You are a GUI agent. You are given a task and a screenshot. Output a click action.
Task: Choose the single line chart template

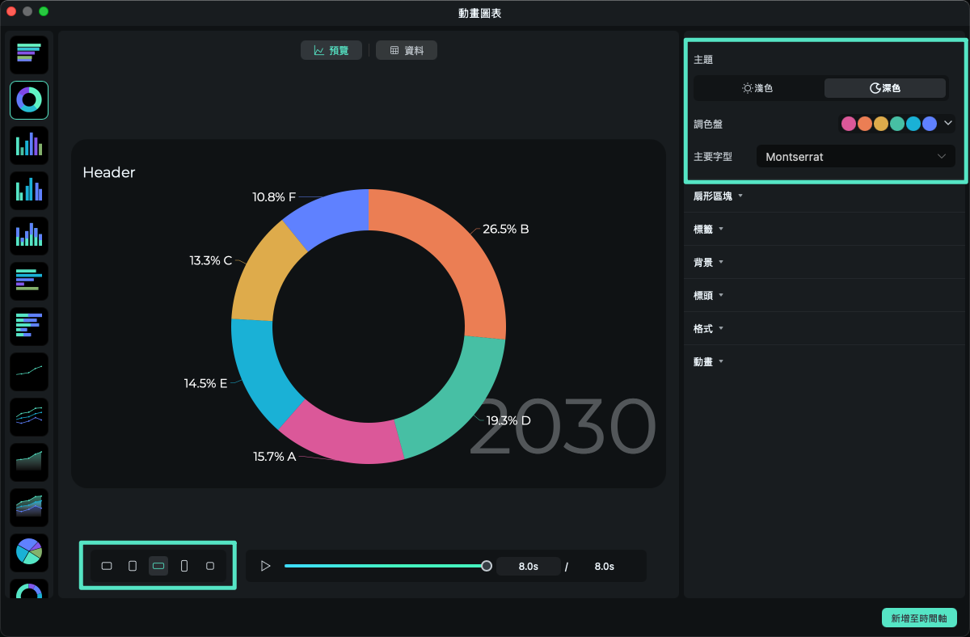29,372
